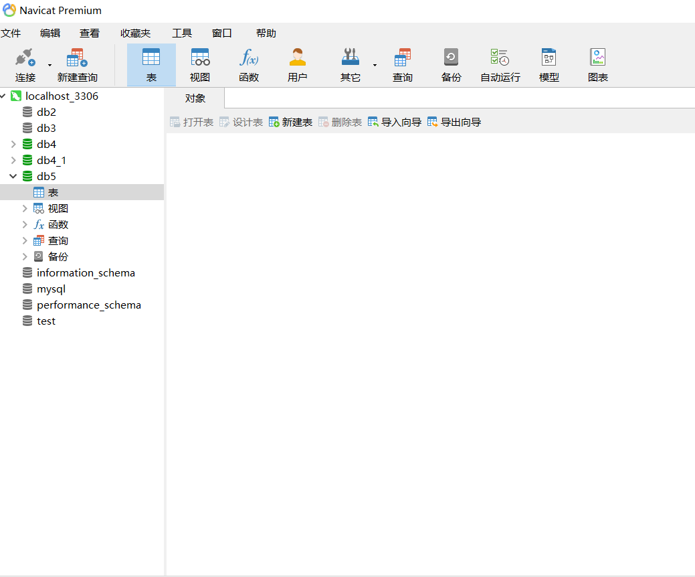Viewport: 695px width, 577px height.
Task: Open the 编辑 menu
Action: pos(50,33)
